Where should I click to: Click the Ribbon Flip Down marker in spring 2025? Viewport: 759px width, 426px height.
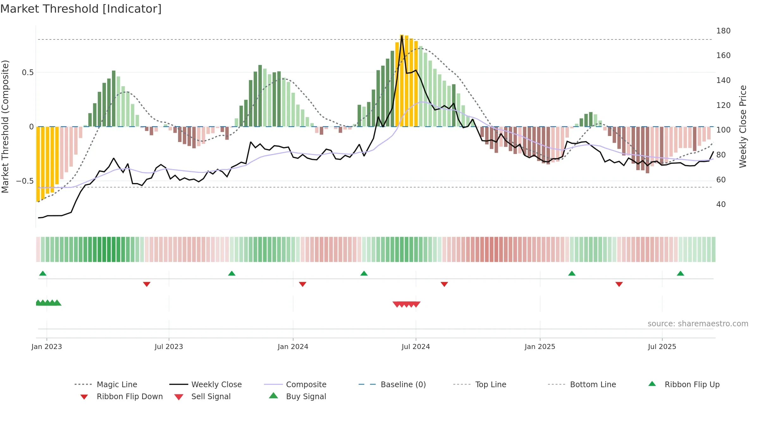click(619, 284)
